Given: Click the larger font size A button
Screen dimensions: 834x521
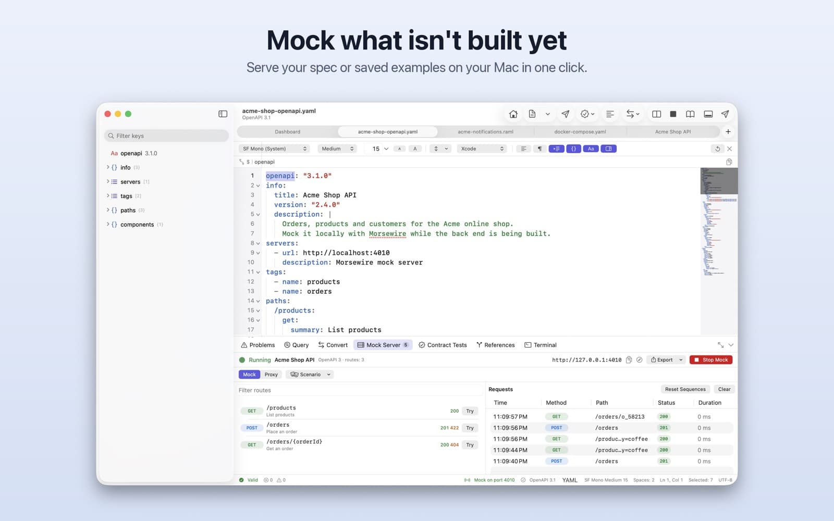Looking at the screenshot, I should tap(415, 149).
